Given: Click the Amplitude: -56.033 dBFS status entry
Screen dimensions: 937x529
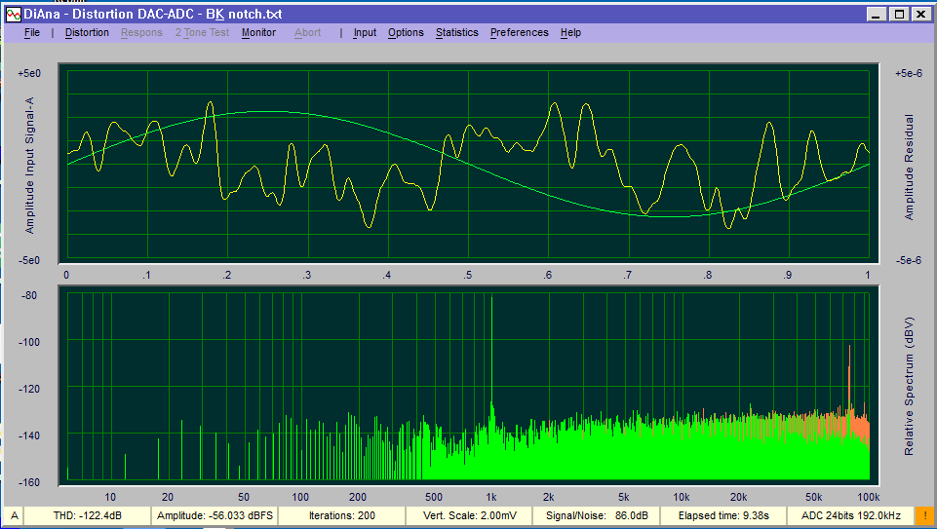Looking at the screenshot, I should coord(215,516).
